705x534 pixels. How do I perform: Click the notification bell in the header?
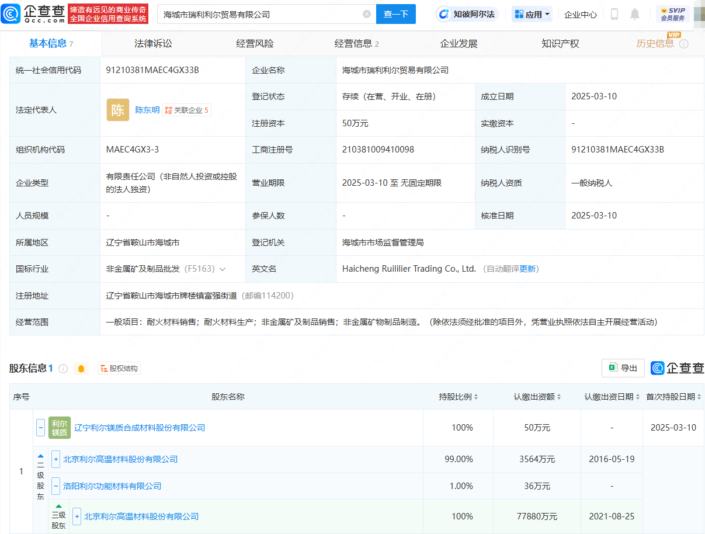(x=635, y=14)
